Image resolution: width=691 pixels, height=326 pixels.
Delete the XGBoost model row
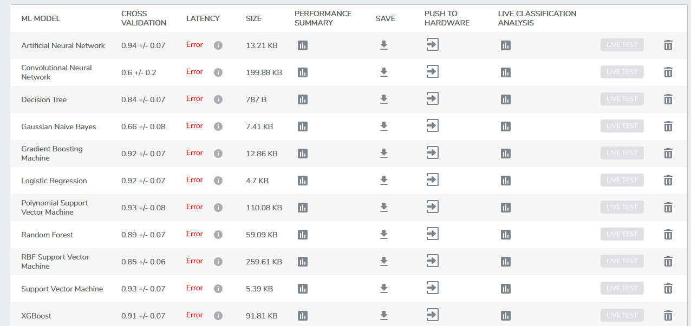tap(668, 316)
